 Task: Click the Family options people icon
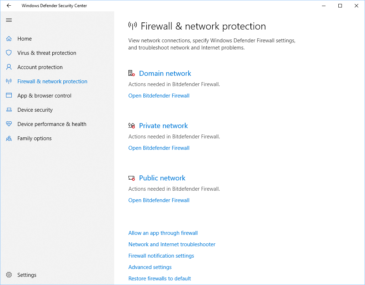coord(9,138)
